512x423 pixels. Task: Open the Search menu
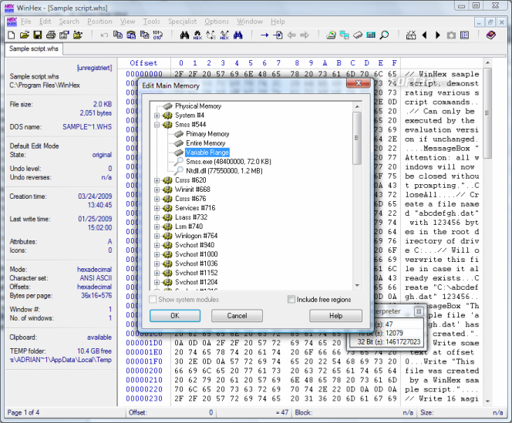[69, 22]
